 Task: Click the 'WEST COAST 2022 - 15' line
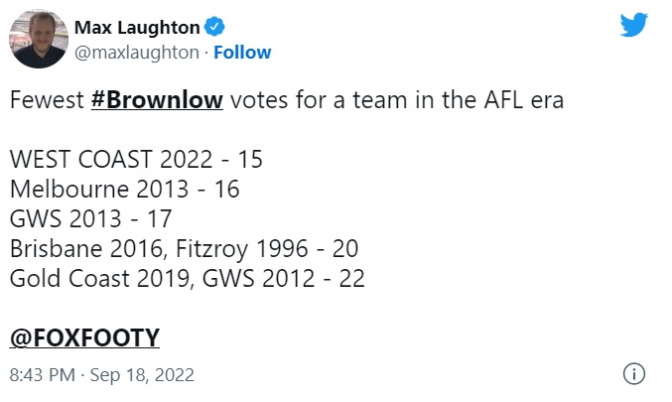(136, 160)
